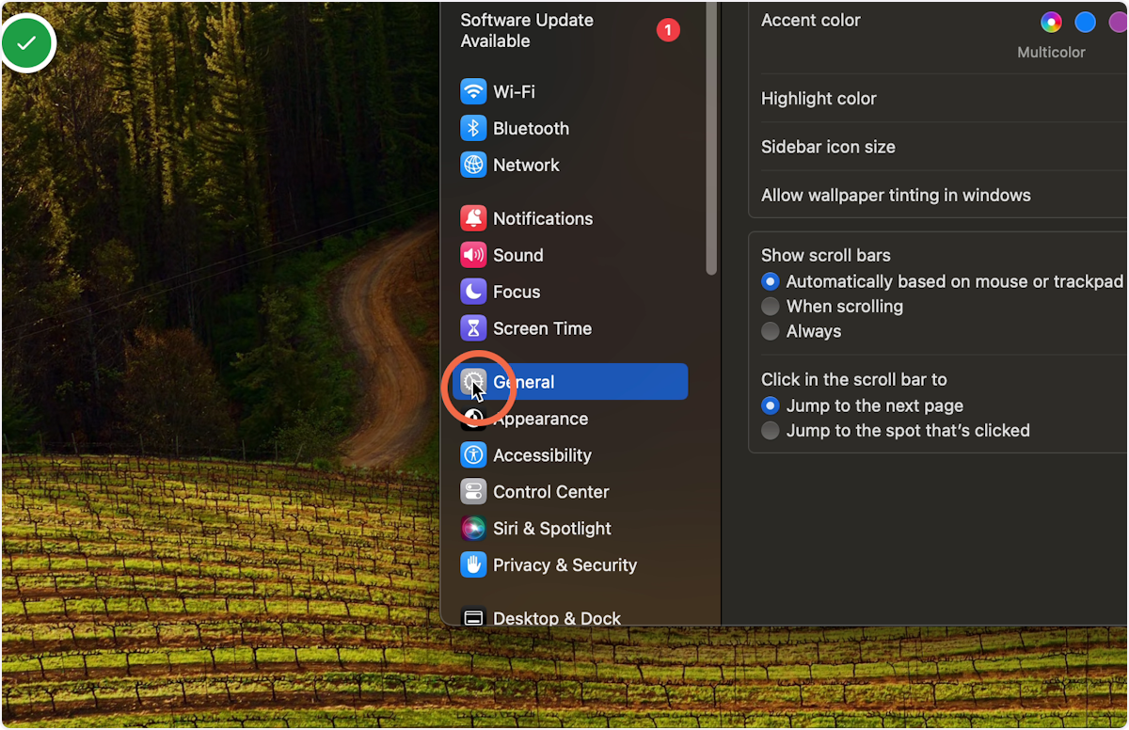Viewport: 1129px width, 730px height.
Task: Open Accessibility settings
Action: tap(543, 455)
